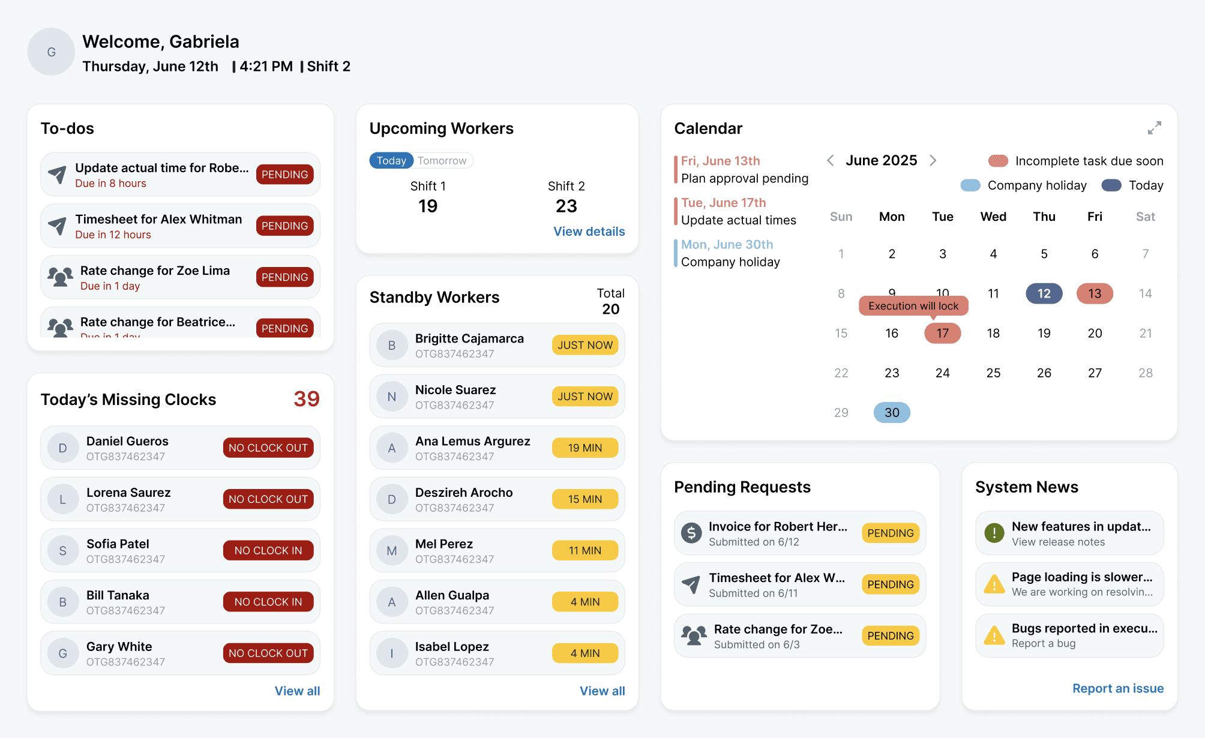1205x738 pixels.
Task: Click paper plane icon in Pending Requests timesheet
Action: [691, 584]
